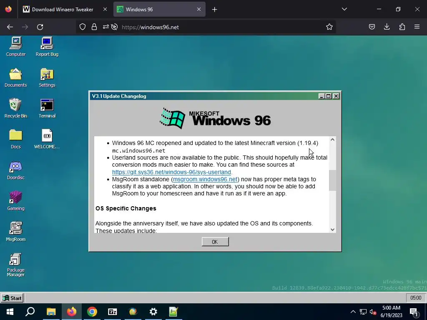Screen dimensions: 427x320
Task: Click the autoplay blocked icon
Action: click(x=114, y=27)
